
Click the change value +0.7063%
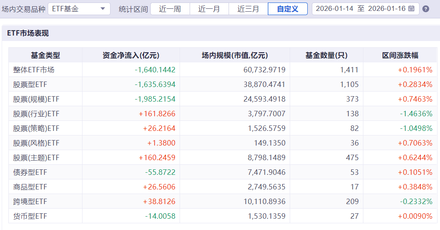click(415, 143)
